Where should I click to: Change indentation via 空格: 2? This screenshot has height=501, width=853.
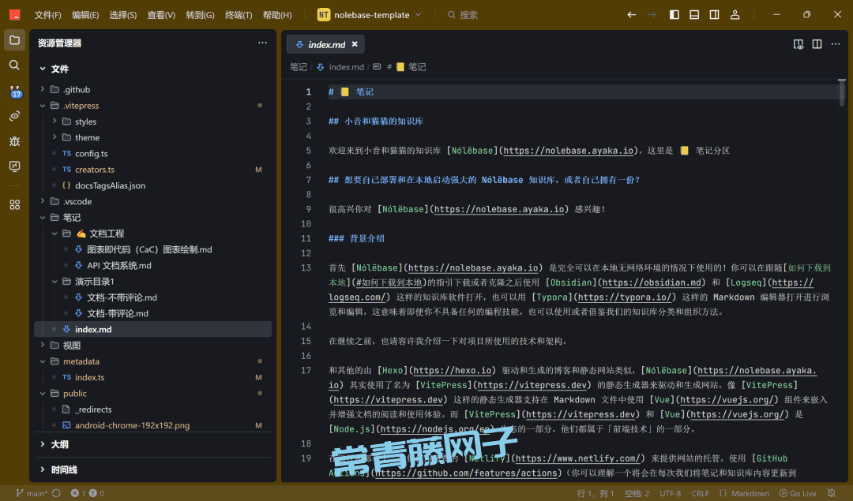(637, 493)
